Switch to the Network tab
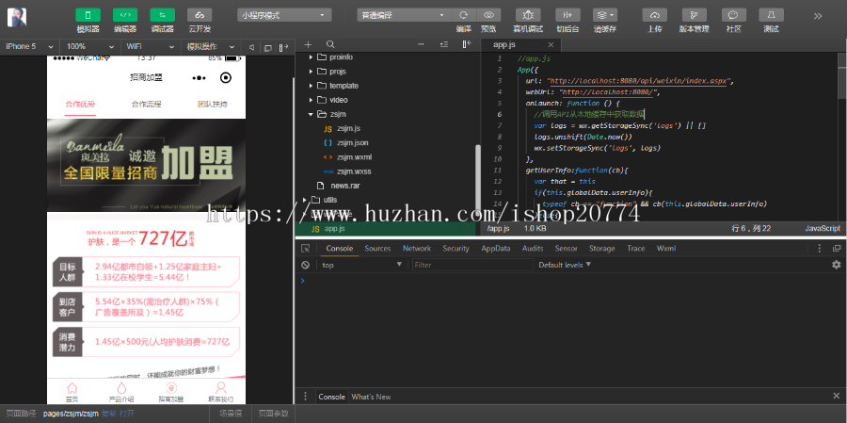This screenshot has width=847, height=423. 416,249
